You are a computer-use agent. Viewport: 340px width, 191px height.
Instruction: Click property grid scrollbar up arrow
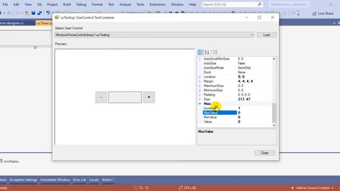tap(274, 59)
